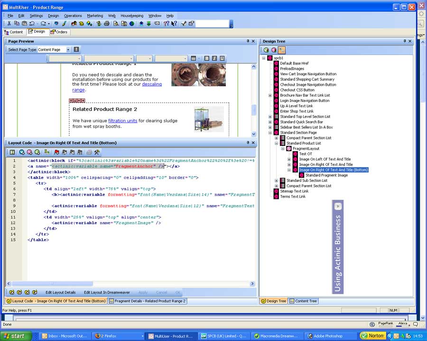Switch to the Content Tree tab
This screenshot has width=427, height=341.
click(x=303, y=301)
